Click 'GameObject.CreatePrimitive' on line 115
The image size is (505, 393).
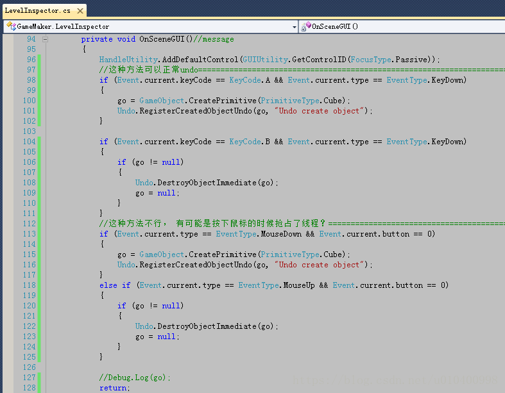(198, 255)
